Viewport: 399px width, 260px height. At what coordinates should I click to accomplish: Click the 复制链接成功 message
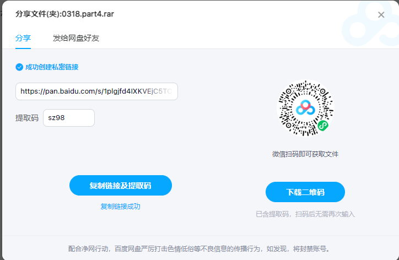coord(120,207)
